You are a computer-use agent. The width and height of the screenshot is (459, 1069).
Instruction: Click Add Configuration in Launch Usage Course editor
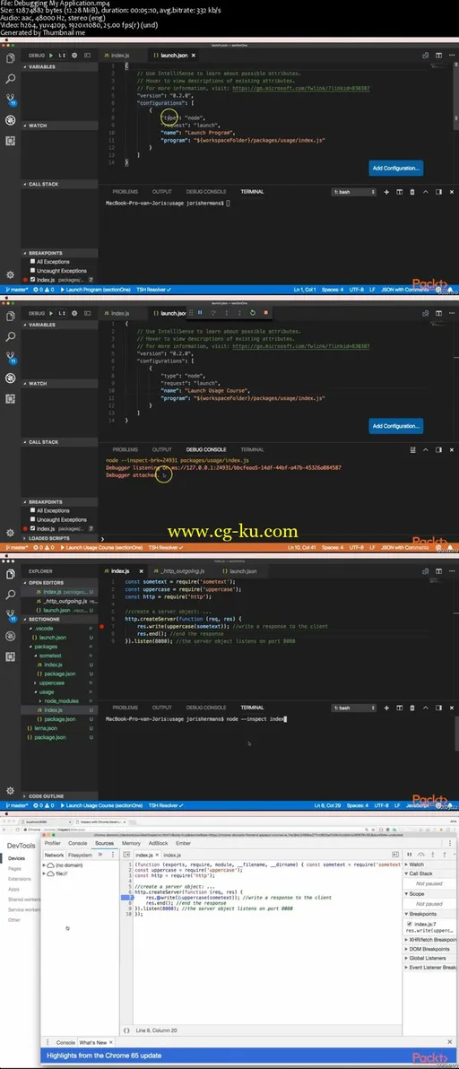(x=396, y=425)
